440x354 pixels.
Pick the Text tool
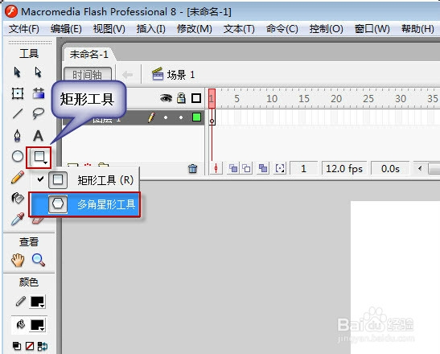(x=38, y=136)
